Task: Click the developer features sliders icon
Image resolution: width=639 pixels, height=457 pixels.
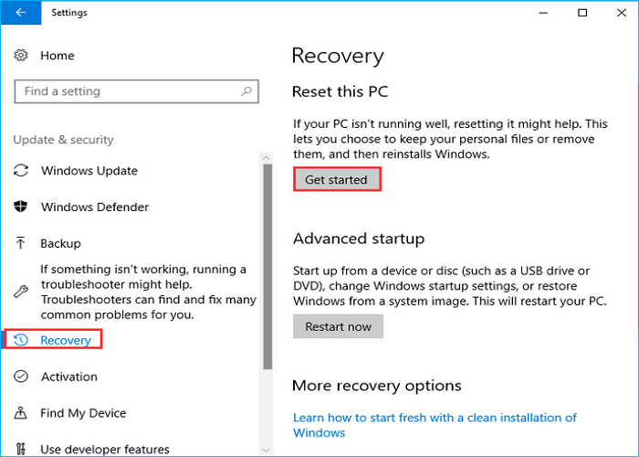Action: [21, 449]
